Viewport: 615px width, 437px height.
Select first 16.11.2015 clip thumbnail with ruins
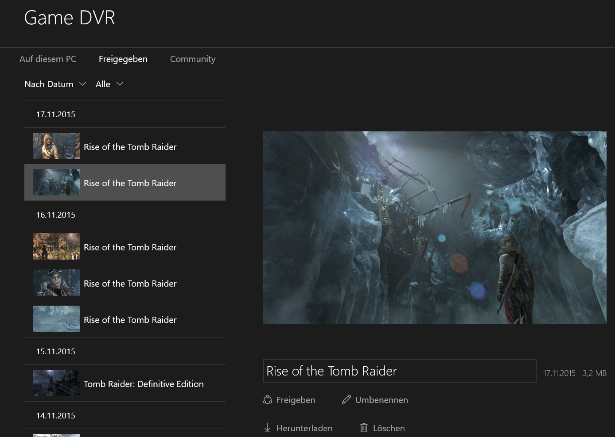(56, 246)
